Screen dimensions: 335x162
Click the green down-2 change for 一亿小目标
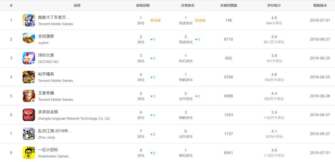click(153, 153)
